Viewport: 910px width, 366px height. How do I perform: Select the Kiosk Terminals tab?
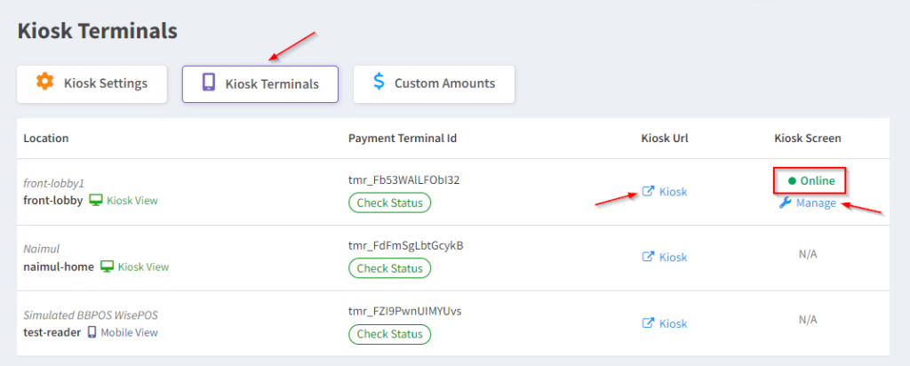coord(259,84)
